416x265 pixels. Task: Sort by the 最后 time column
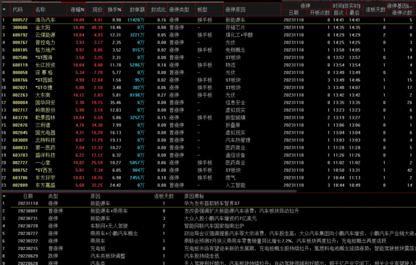354,13
